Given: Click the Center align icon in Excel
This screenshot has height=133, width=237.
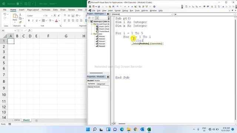Looking at the screenshot, I should pyautogui.click(x=69, y=21).
